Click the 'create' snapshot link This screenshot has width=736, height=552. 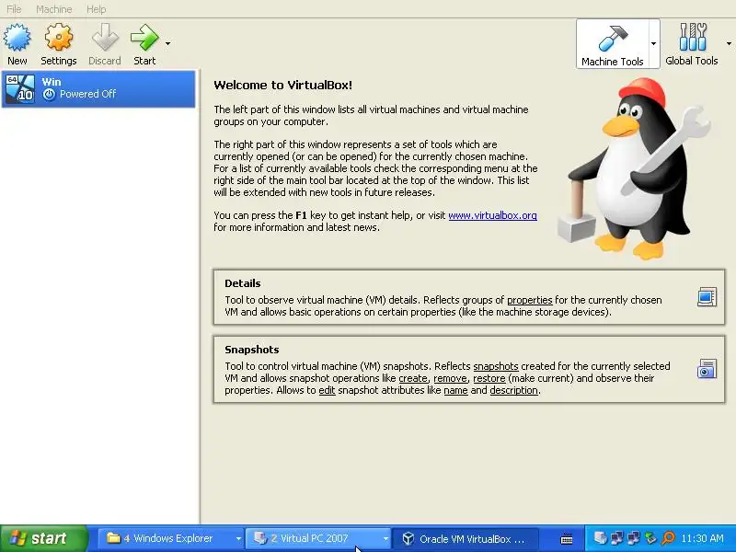pos(413,378)
